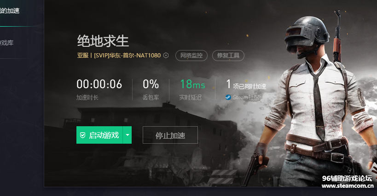377x196 pixels.
Task: Click the 绝地求生 game title
Action: click(x=103, y=41)
